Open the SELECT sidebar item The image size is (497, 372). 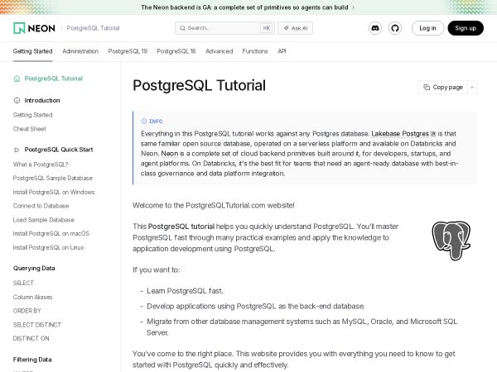pyautogui.click(x=23, y=283)
